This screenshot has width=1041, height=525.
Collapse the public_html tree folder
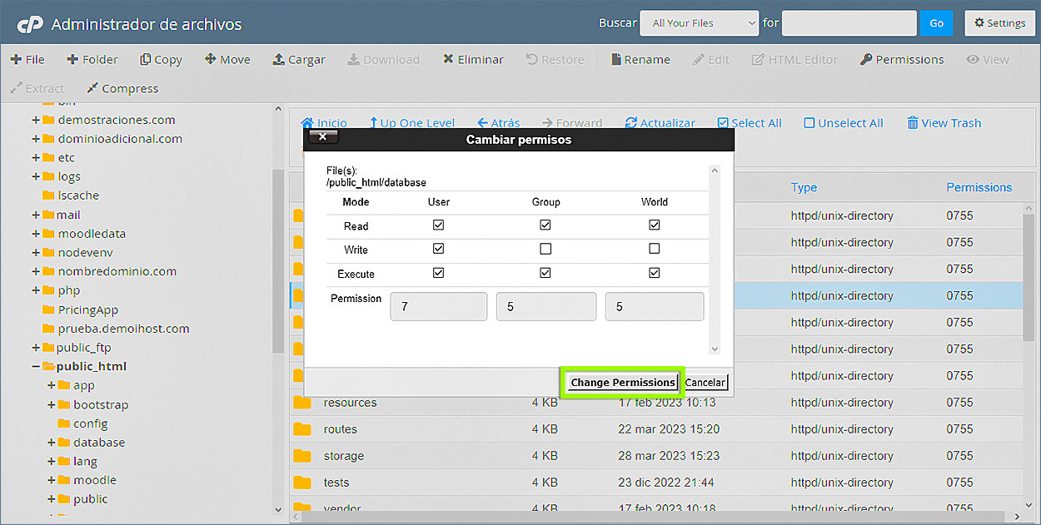[x=36, y=367]
